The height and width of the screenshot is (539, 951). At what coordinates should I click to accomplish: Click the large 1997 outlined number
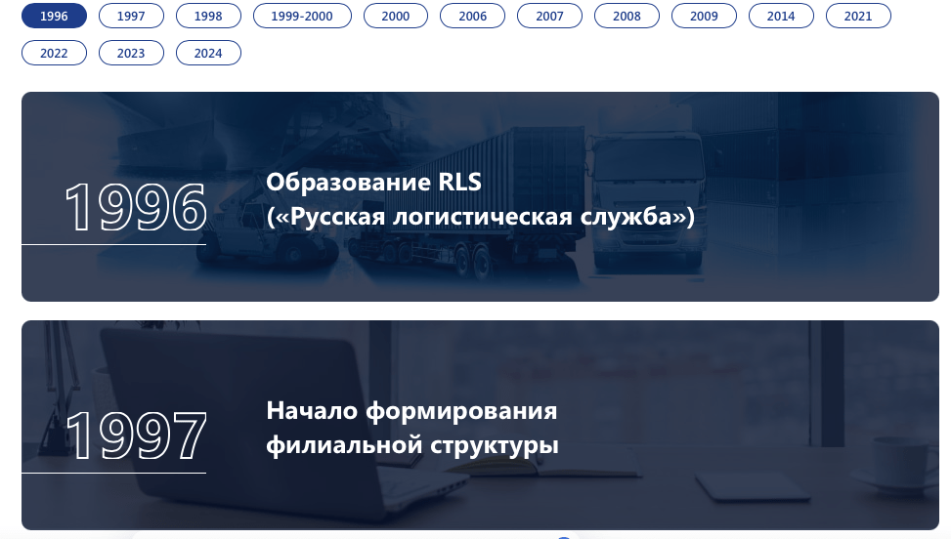point(136,435)
